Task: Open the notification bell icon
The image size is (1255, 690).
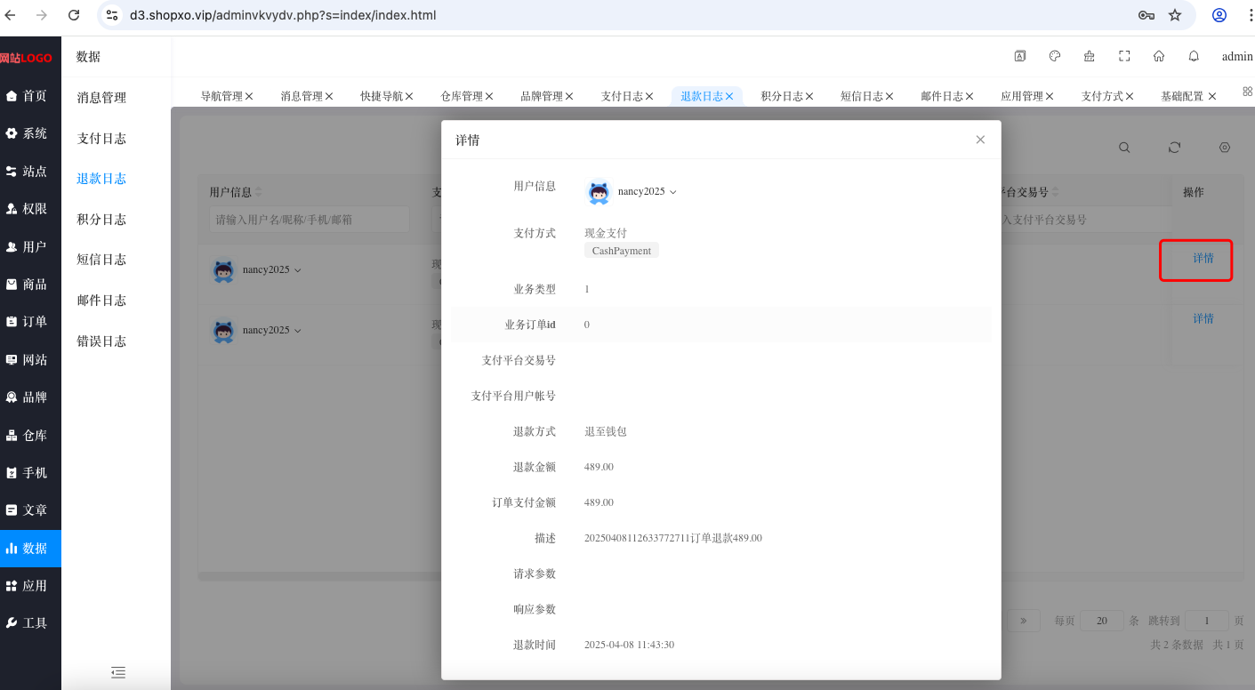Action: point(1194,56)
